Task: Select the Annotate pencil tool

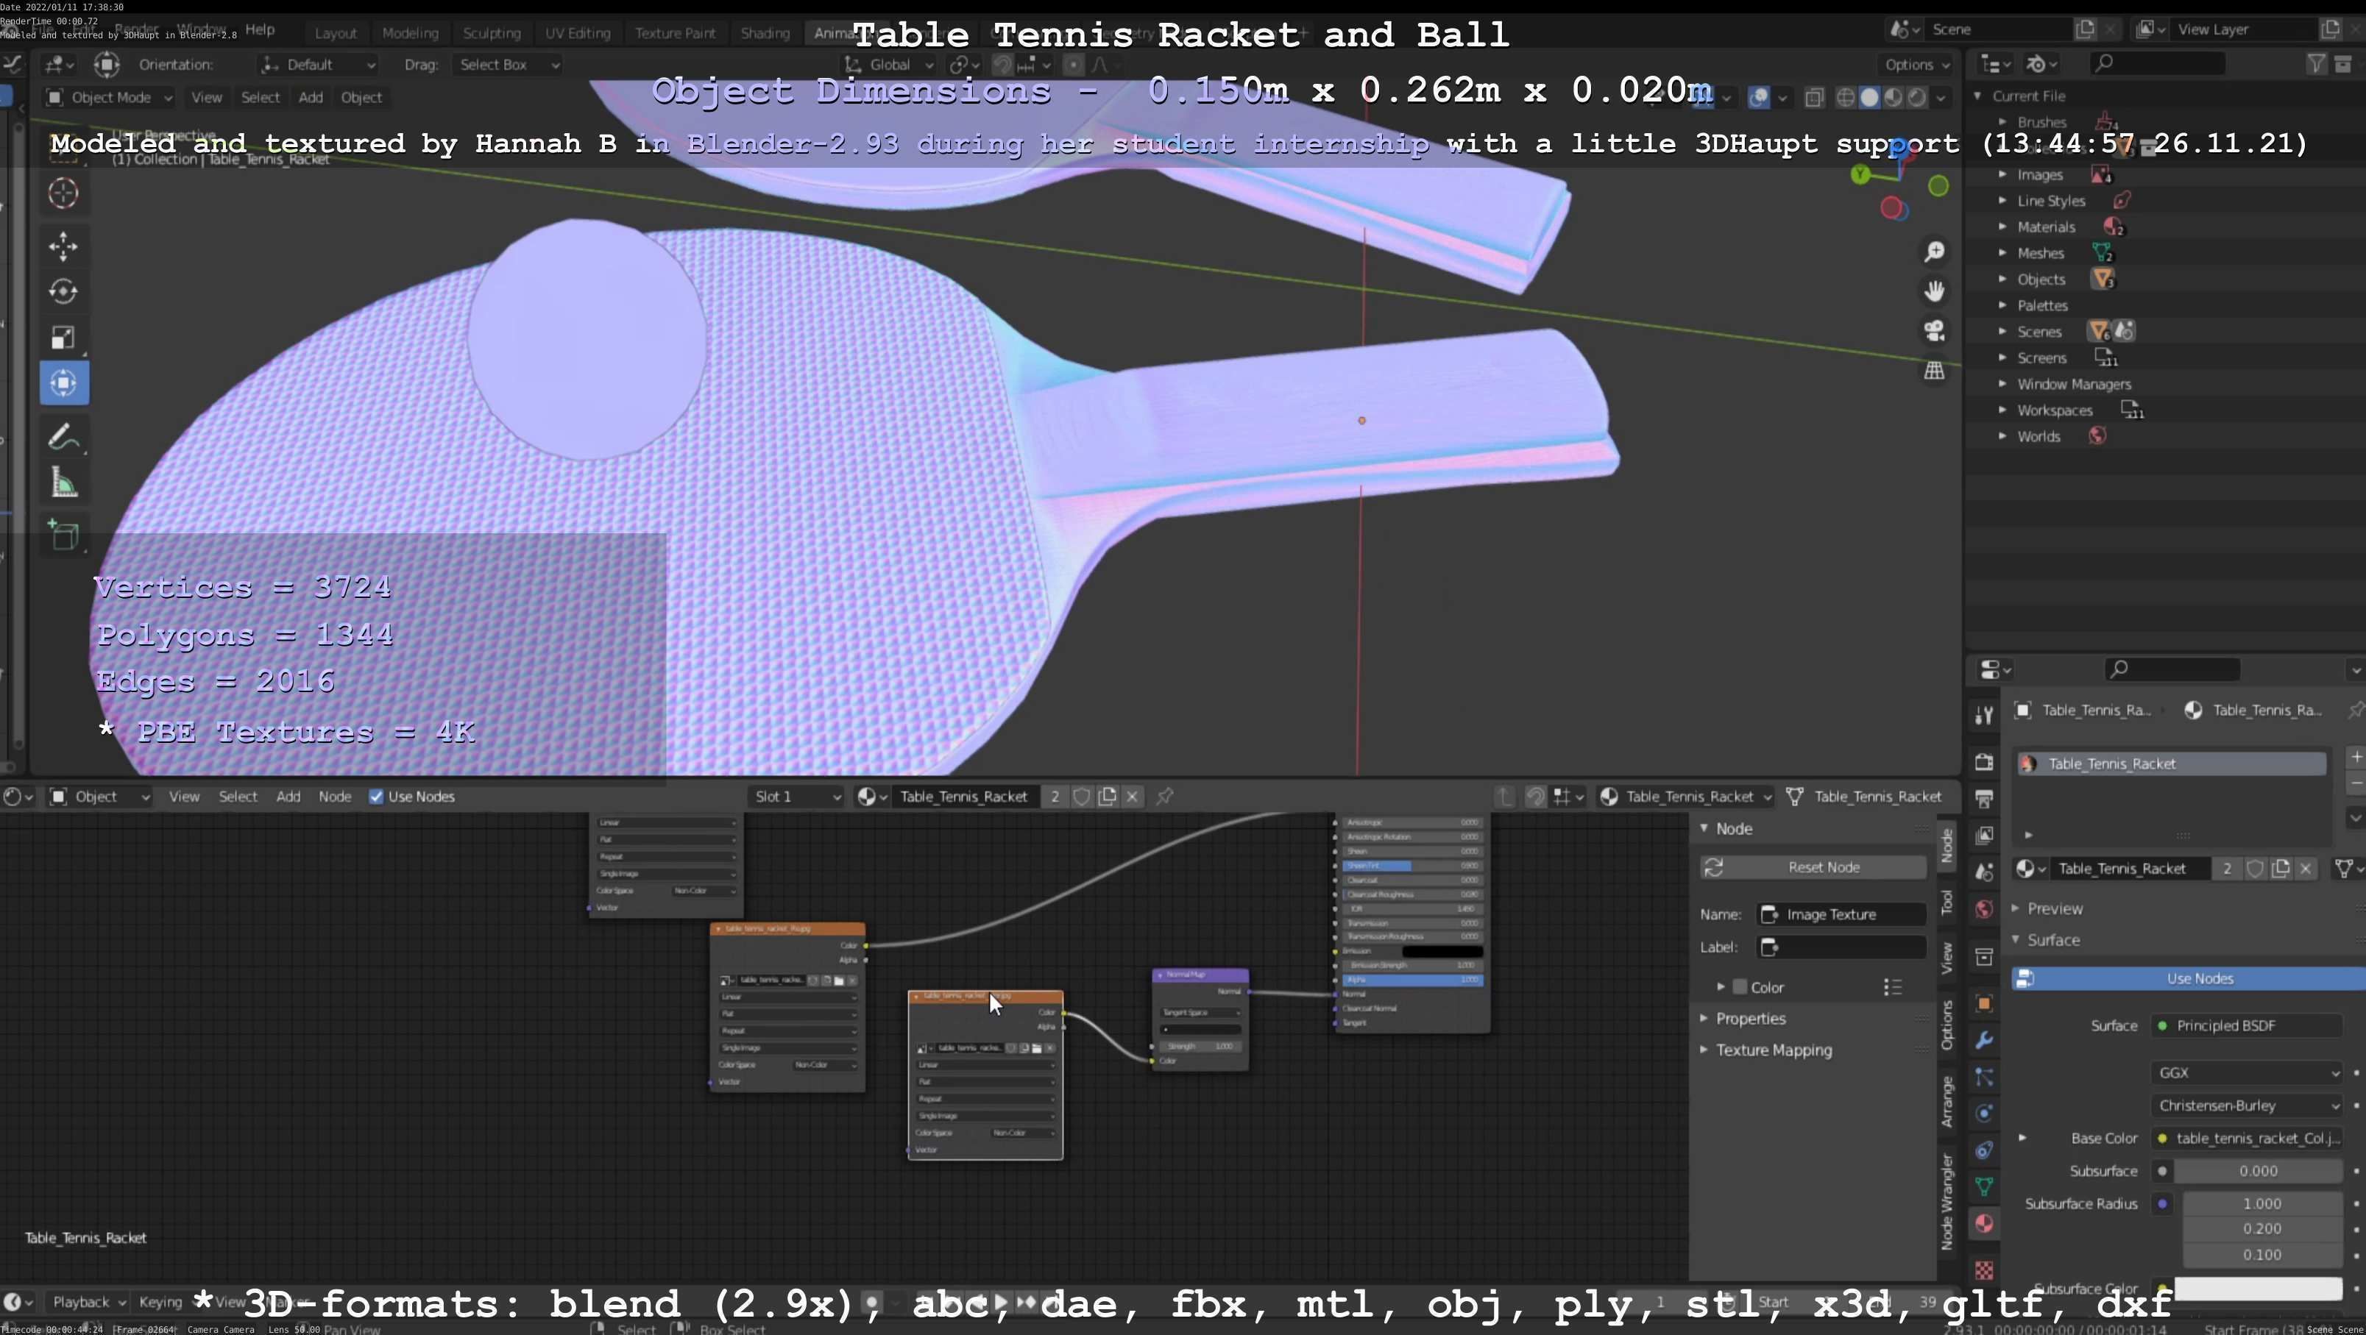Action: [x=63, y=437]
